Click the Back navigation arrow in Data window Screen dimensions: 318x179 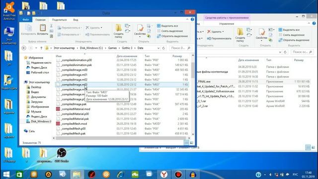coord(24,48)
